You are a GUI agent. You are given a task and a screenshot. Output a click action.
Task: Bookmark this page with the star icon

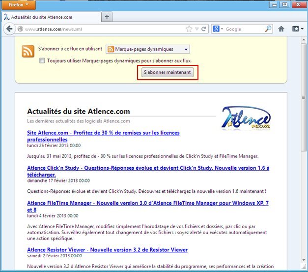(189, 29)
